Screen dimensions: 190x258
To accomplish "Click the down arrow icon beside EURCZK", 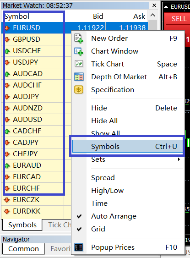I will coord(7,200).
